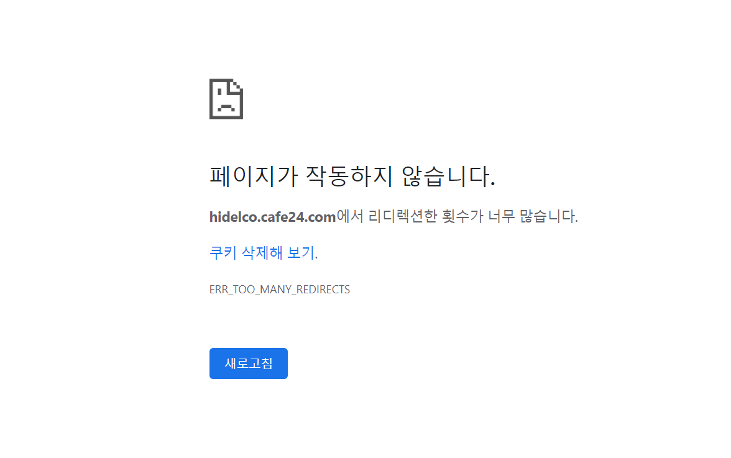Click the bold hidelco.cafe24.com domain text

click(x=273, y=217)
